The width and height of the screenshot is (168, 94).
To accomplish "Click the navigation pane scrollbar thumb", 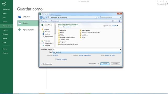I will click(55, 29).
